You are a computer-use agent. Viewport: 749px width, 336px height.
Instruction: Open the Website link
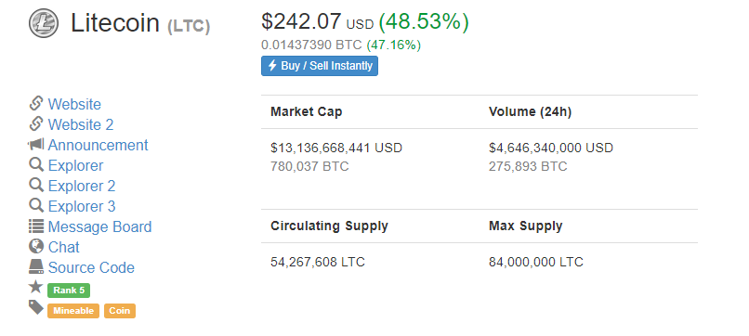click(74, 104)
